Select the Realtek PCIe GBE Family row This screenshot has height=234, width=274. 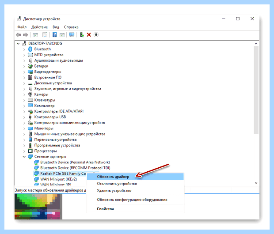(63, 174)
